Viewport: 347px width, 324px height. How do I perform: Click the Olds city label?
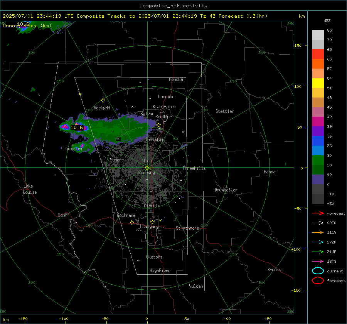click(147, 160)
